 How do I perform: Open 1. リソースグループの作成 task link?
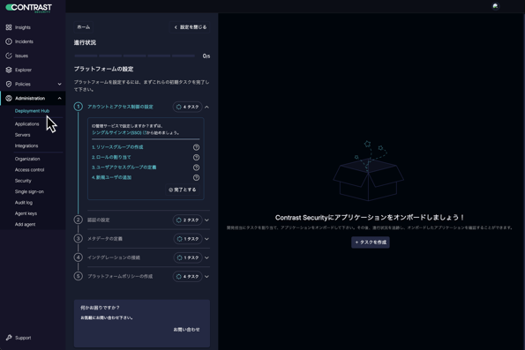pos(117,147)
